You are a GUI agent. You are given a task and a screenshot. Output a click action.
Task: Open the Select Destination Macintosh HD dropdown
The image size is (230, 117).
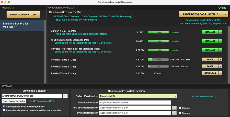pos(138,96)
